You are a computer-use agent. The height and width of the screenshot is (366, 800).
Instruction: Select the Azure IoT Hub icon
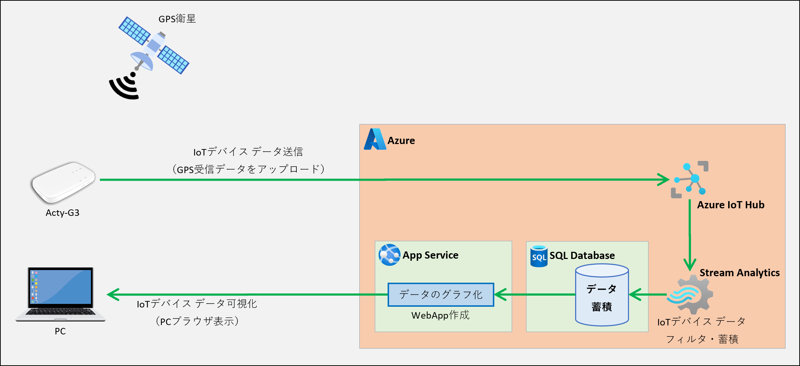(690, 179)
